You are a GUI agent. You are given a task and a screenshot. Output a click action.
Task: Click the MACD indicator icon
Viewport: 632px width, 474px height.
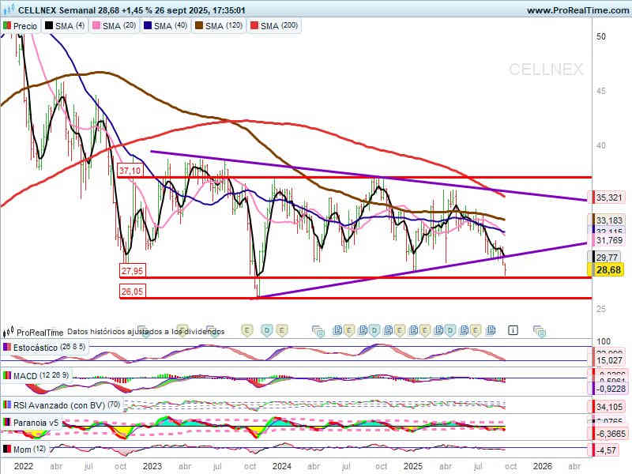pyautogui.click(x=7, y=376)
